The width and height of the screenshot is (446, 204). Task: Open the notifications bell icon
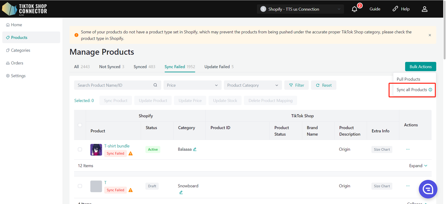[354, 9]
